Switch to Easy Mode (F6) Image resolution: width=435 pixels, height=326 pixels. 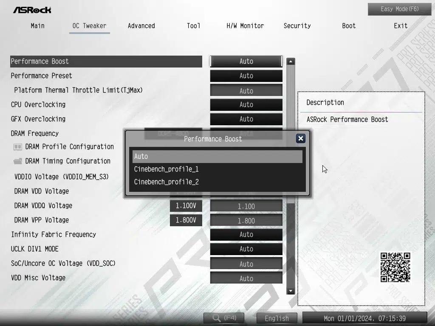click(x=399, y=9)
